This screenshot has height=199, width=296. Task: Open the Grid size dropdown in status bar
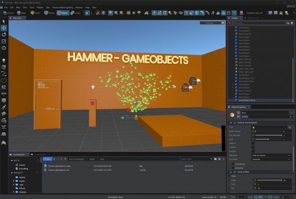pos(242,197)
